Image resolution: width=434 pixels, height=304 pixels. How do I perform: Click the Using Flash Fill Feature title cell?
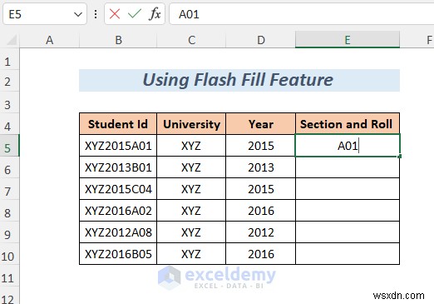coord(239,80)
